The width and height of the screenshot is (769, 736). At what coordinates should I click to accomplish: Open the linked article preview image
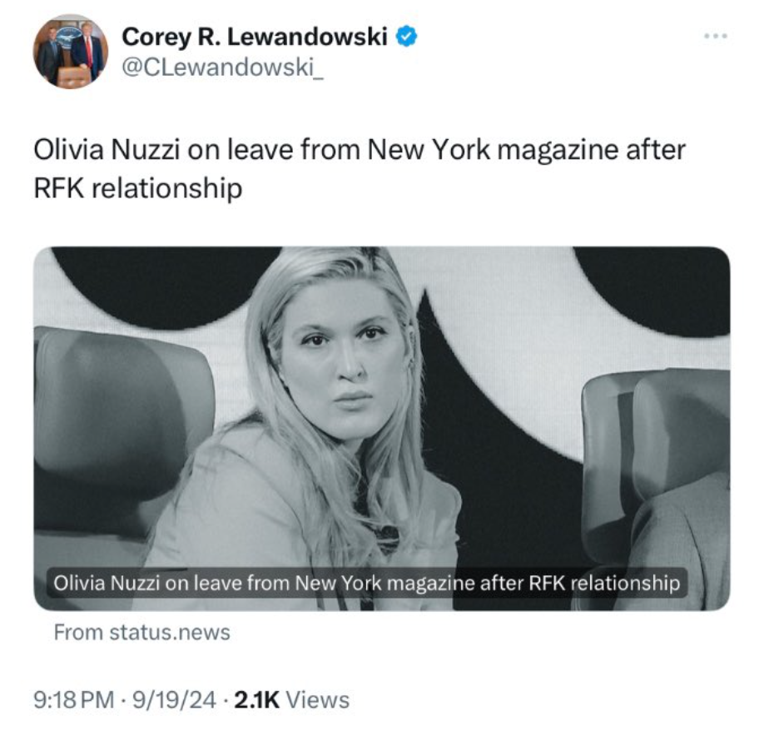(x=381, y=428)
